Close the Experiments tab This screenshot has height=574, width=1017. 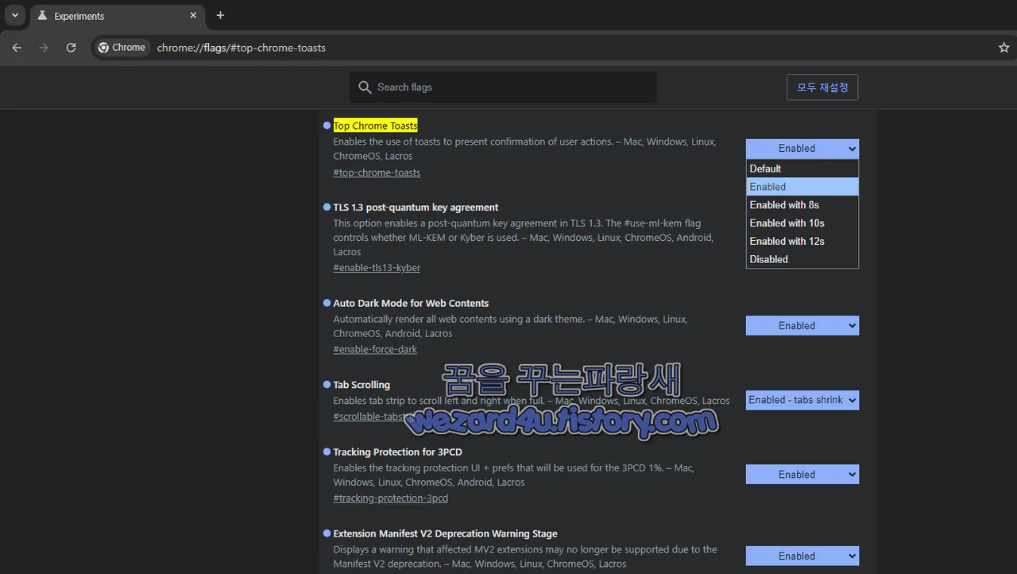pos(193,15)
